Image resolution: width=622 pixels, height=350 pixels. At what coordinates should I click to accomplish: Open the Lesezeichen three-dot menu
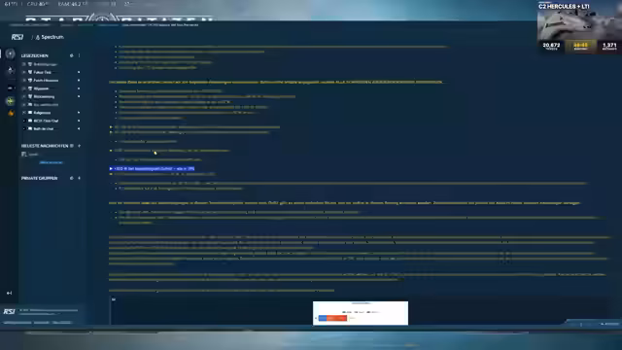tap(79, 55)
